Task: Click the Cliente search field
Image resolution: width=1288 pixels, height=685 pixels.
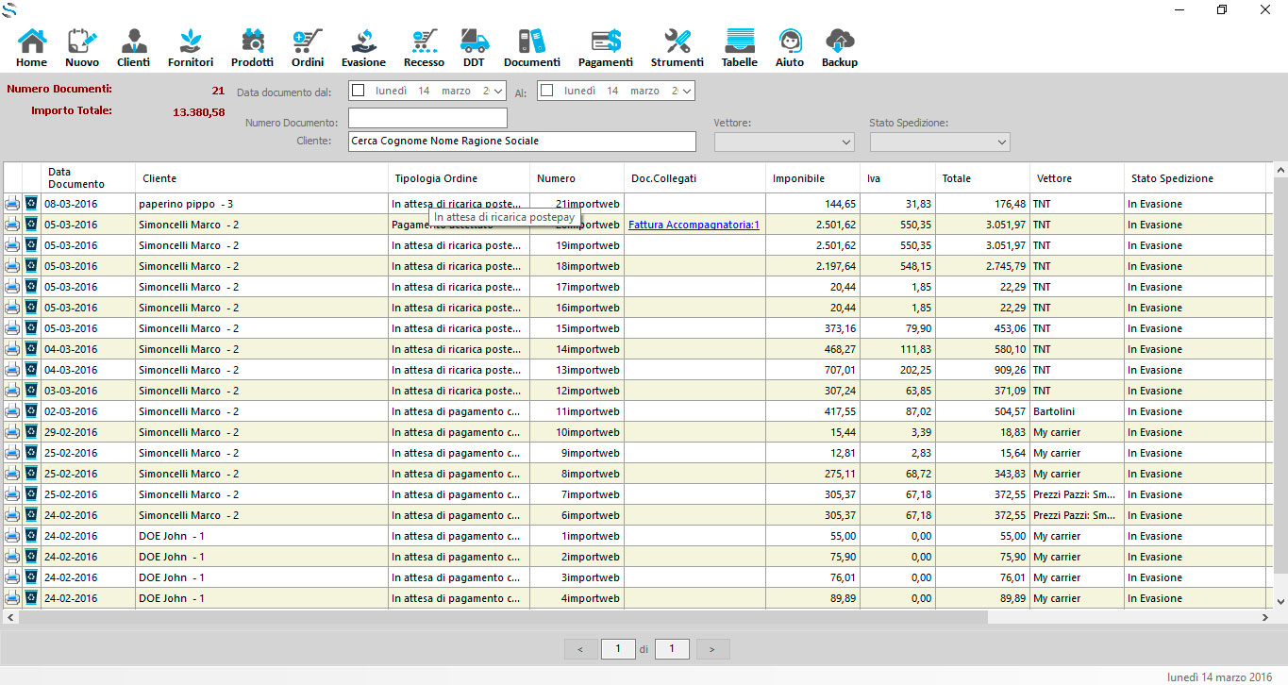Action: 522,142
